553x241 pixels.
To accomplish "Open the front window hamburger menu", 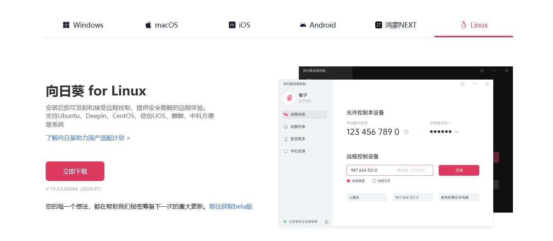I will 462,84.
